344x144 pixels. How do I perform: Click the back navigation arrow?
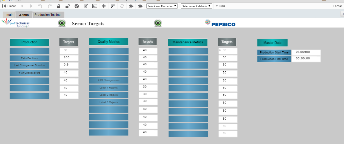[x=22, y=6]
